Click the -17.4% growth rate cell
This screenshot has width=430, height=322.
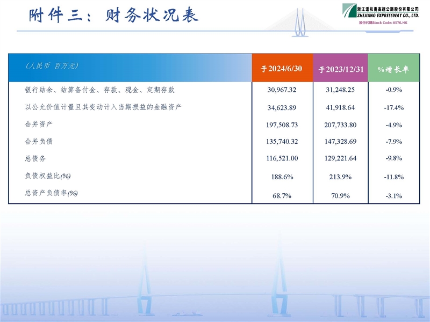[394, 107]
